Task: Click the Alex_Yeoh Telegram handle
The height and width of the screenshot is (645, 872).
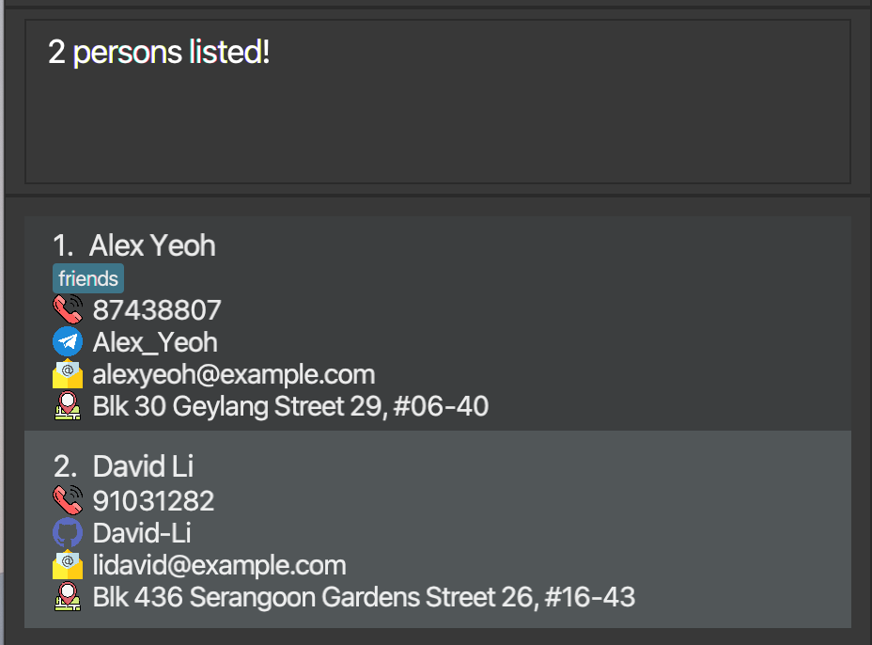Action: click(x=155, y=342)
